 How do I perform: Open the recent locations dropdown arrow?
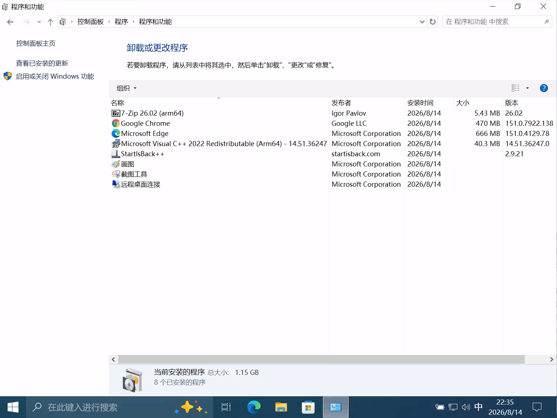(39, 22)
